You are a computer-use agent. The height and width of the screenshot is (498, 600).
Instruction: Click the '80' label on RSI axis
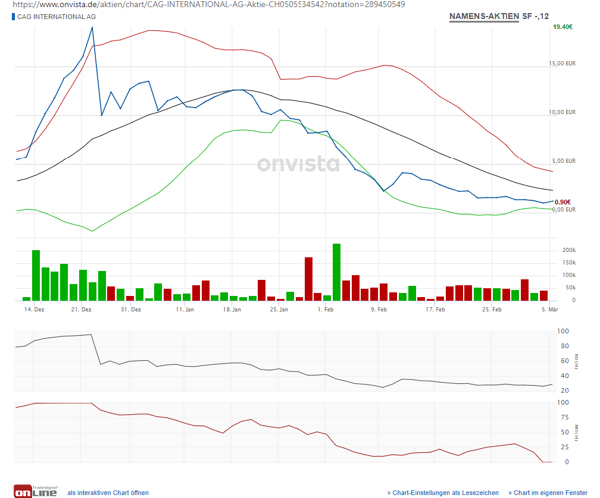(x=565, y=346)
